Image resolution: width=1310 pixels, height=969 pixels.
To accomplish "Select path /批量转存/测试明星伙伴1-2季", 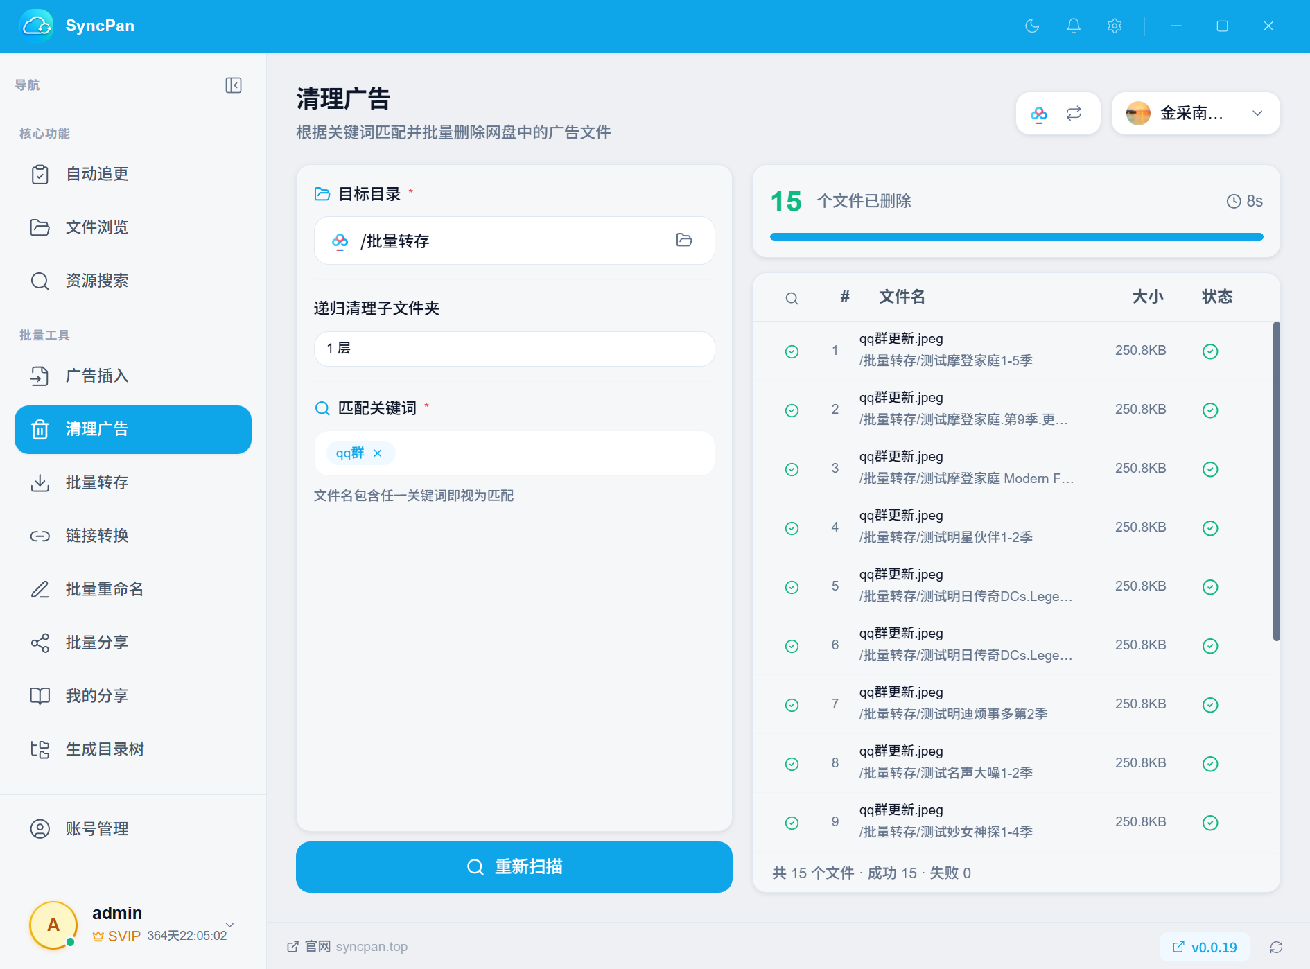I will 946,537.
